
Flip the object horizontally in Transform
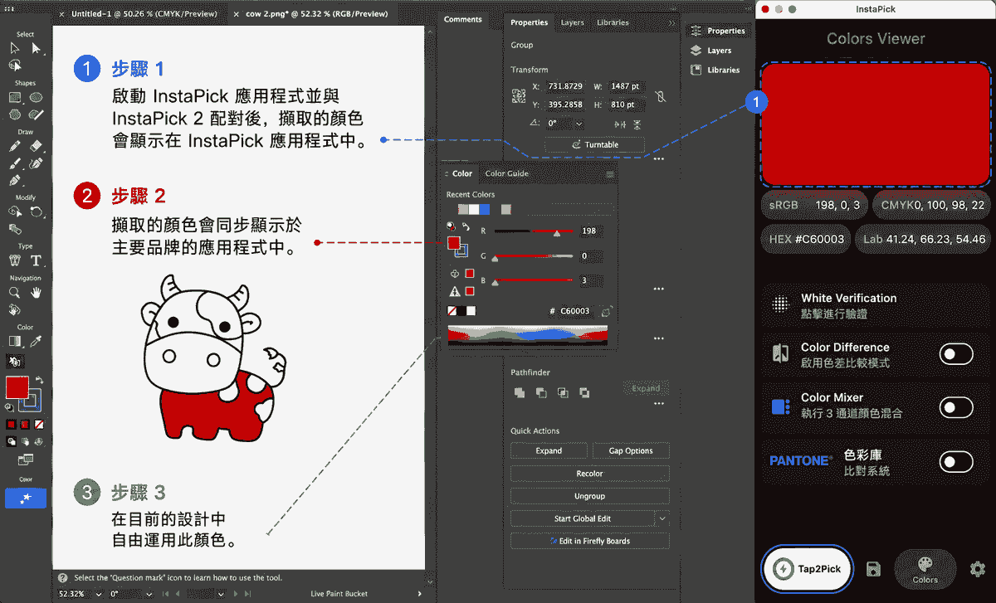(x=619, y=124)
